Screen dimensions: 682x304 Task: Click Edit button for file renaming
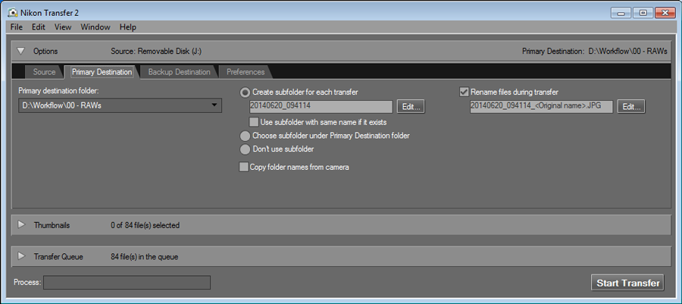tap(631, 107)
